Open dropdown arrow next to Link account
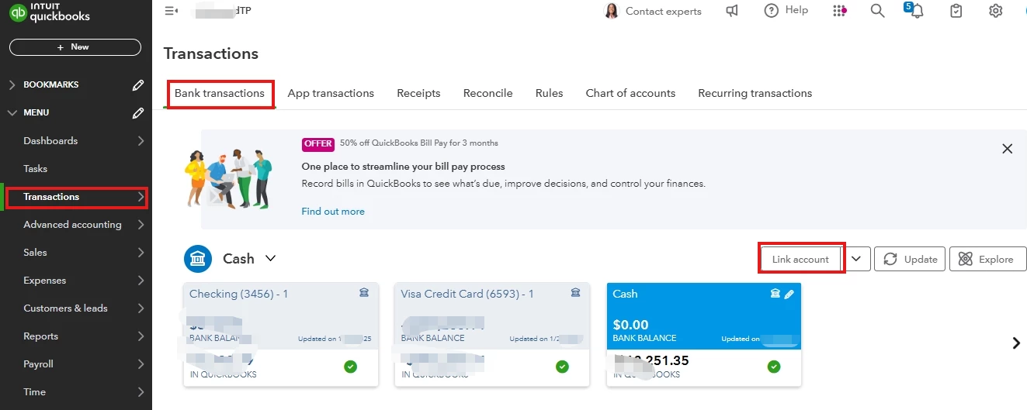The width and height of the screenshot is (1027, 410). 856,259
